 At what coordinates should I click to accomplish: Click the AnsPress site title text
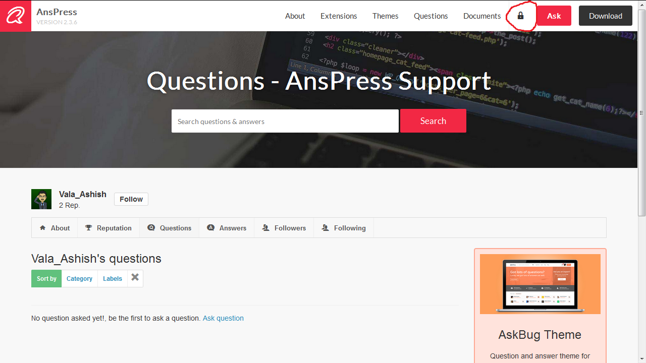click(x=57, y=12)
